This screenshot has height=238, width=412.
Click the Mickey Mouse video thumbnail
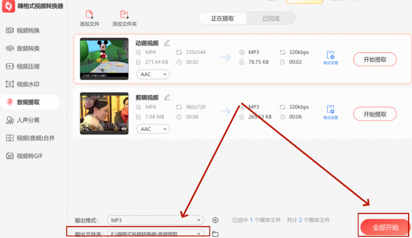104,58
